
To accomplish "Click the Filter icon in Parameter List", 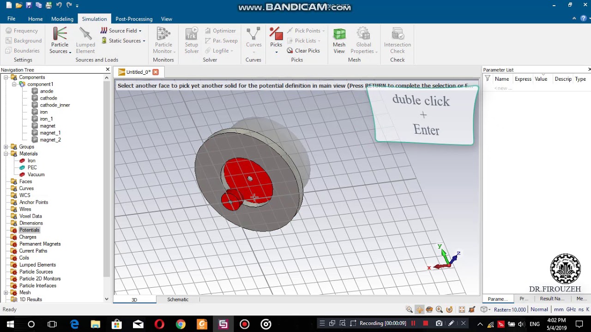I will pyautogui.click(x=488, y=79).
